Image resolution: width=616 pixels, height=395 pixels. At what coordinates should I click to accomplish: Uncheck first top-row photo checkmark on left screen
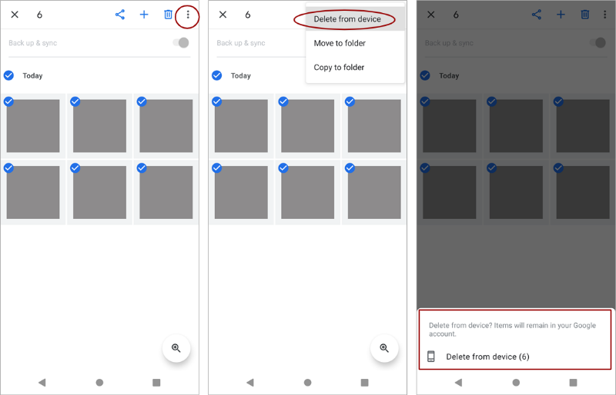tap(8, 101)
